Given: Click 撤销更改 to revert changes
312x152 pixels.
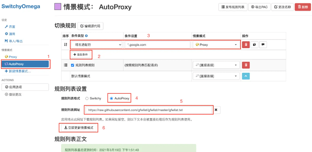Looking at the screenshot, I should click(x=13, y=94).
